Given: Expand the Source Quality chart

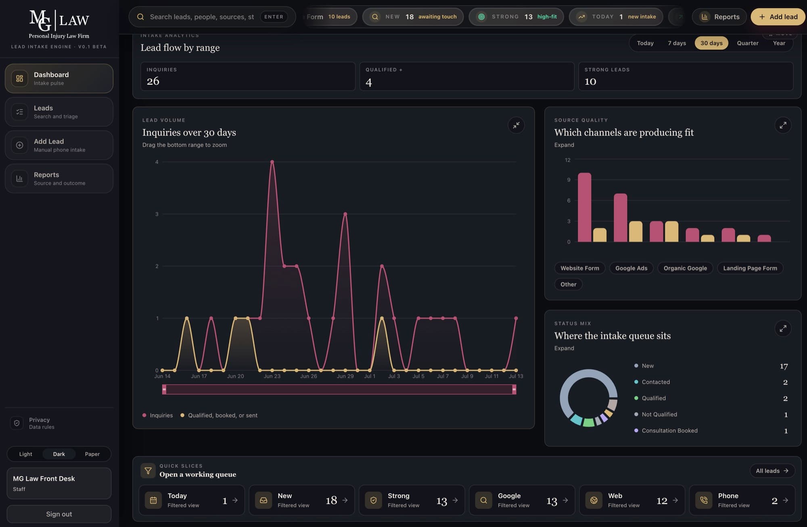Looking at the screenshot, I should point(783,125).
